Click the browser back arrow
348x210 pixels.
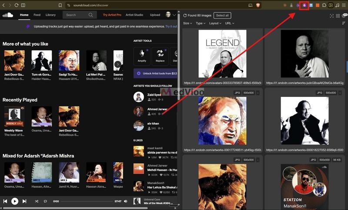click(3, 5)
